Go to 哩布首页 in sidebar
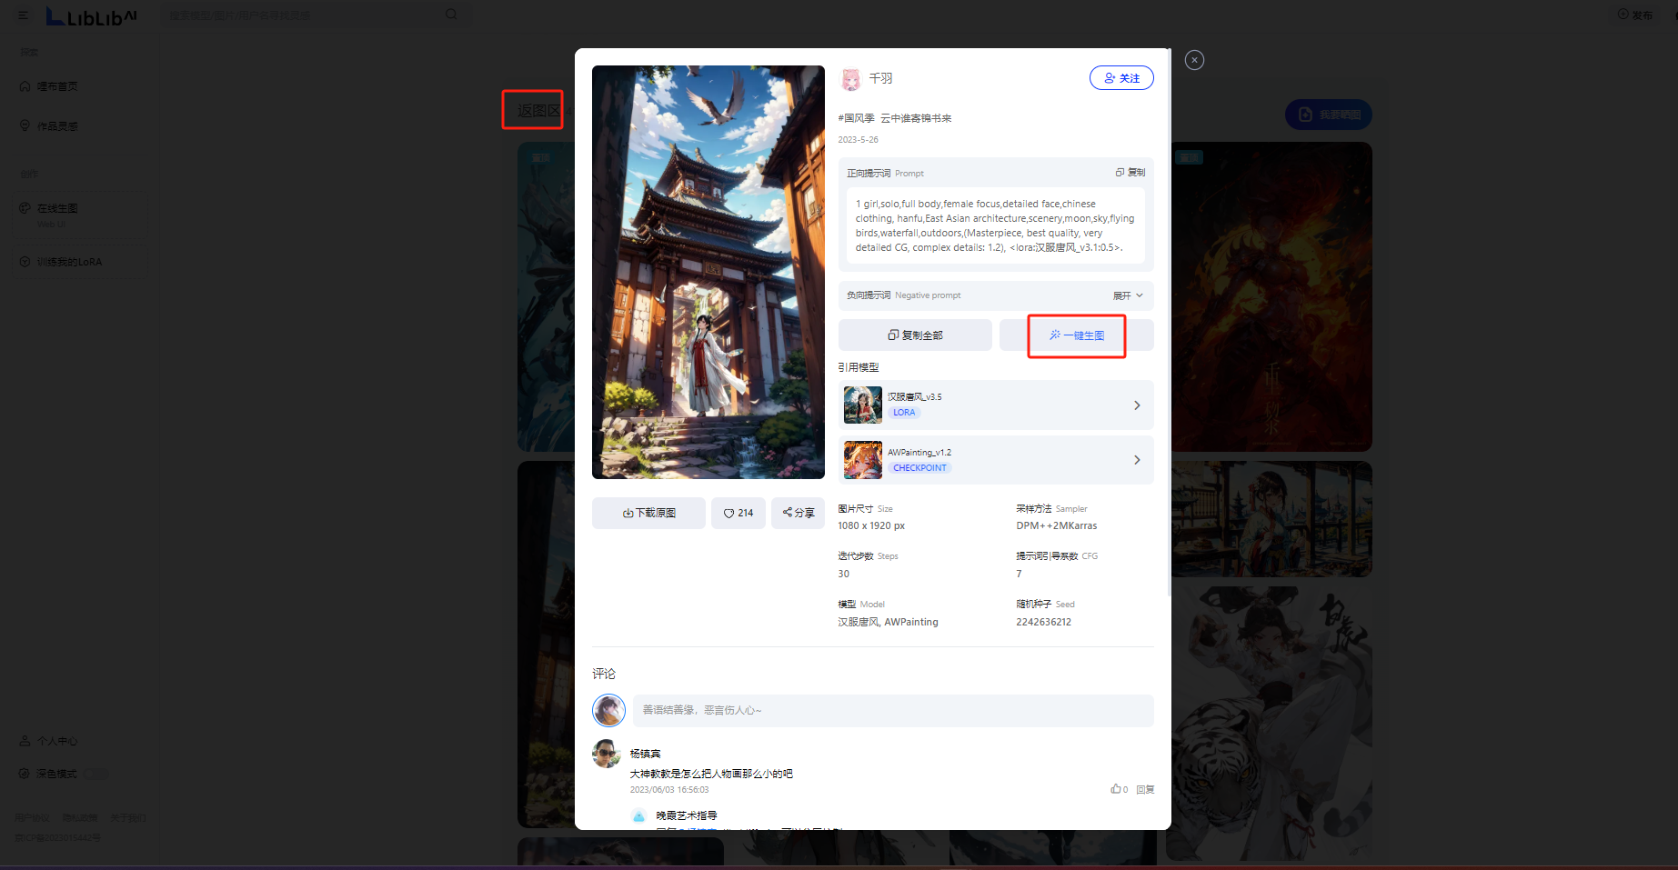The width and height of the screenshot is (1678, 870). click(49, 86)
